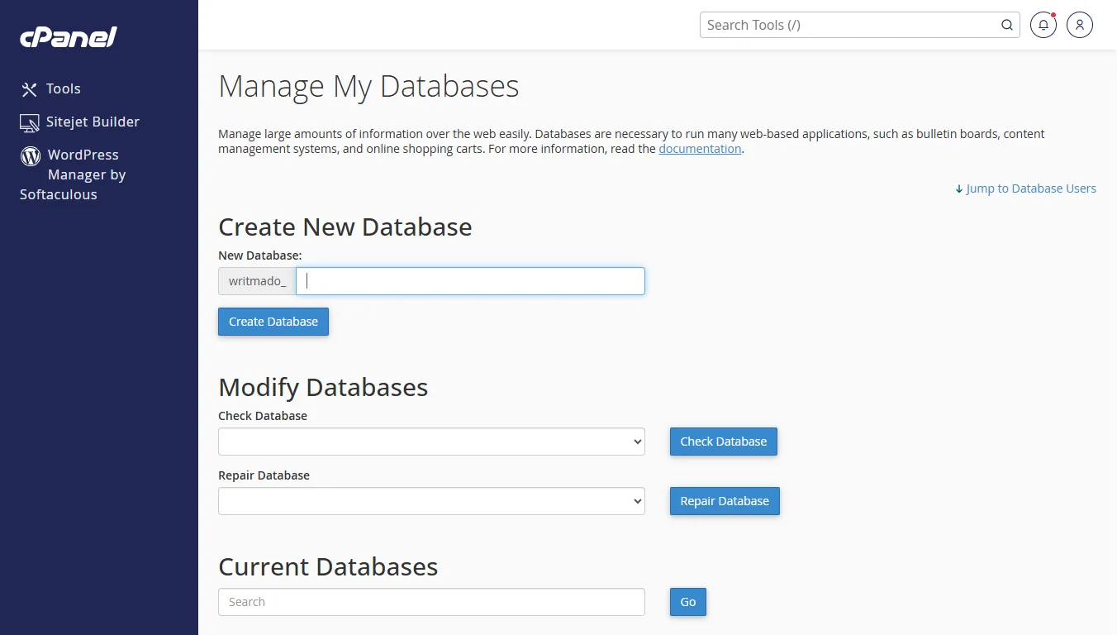1117x635 pixels.
Task: Click the 'New Database:' label
Action: tap(260, 255)
